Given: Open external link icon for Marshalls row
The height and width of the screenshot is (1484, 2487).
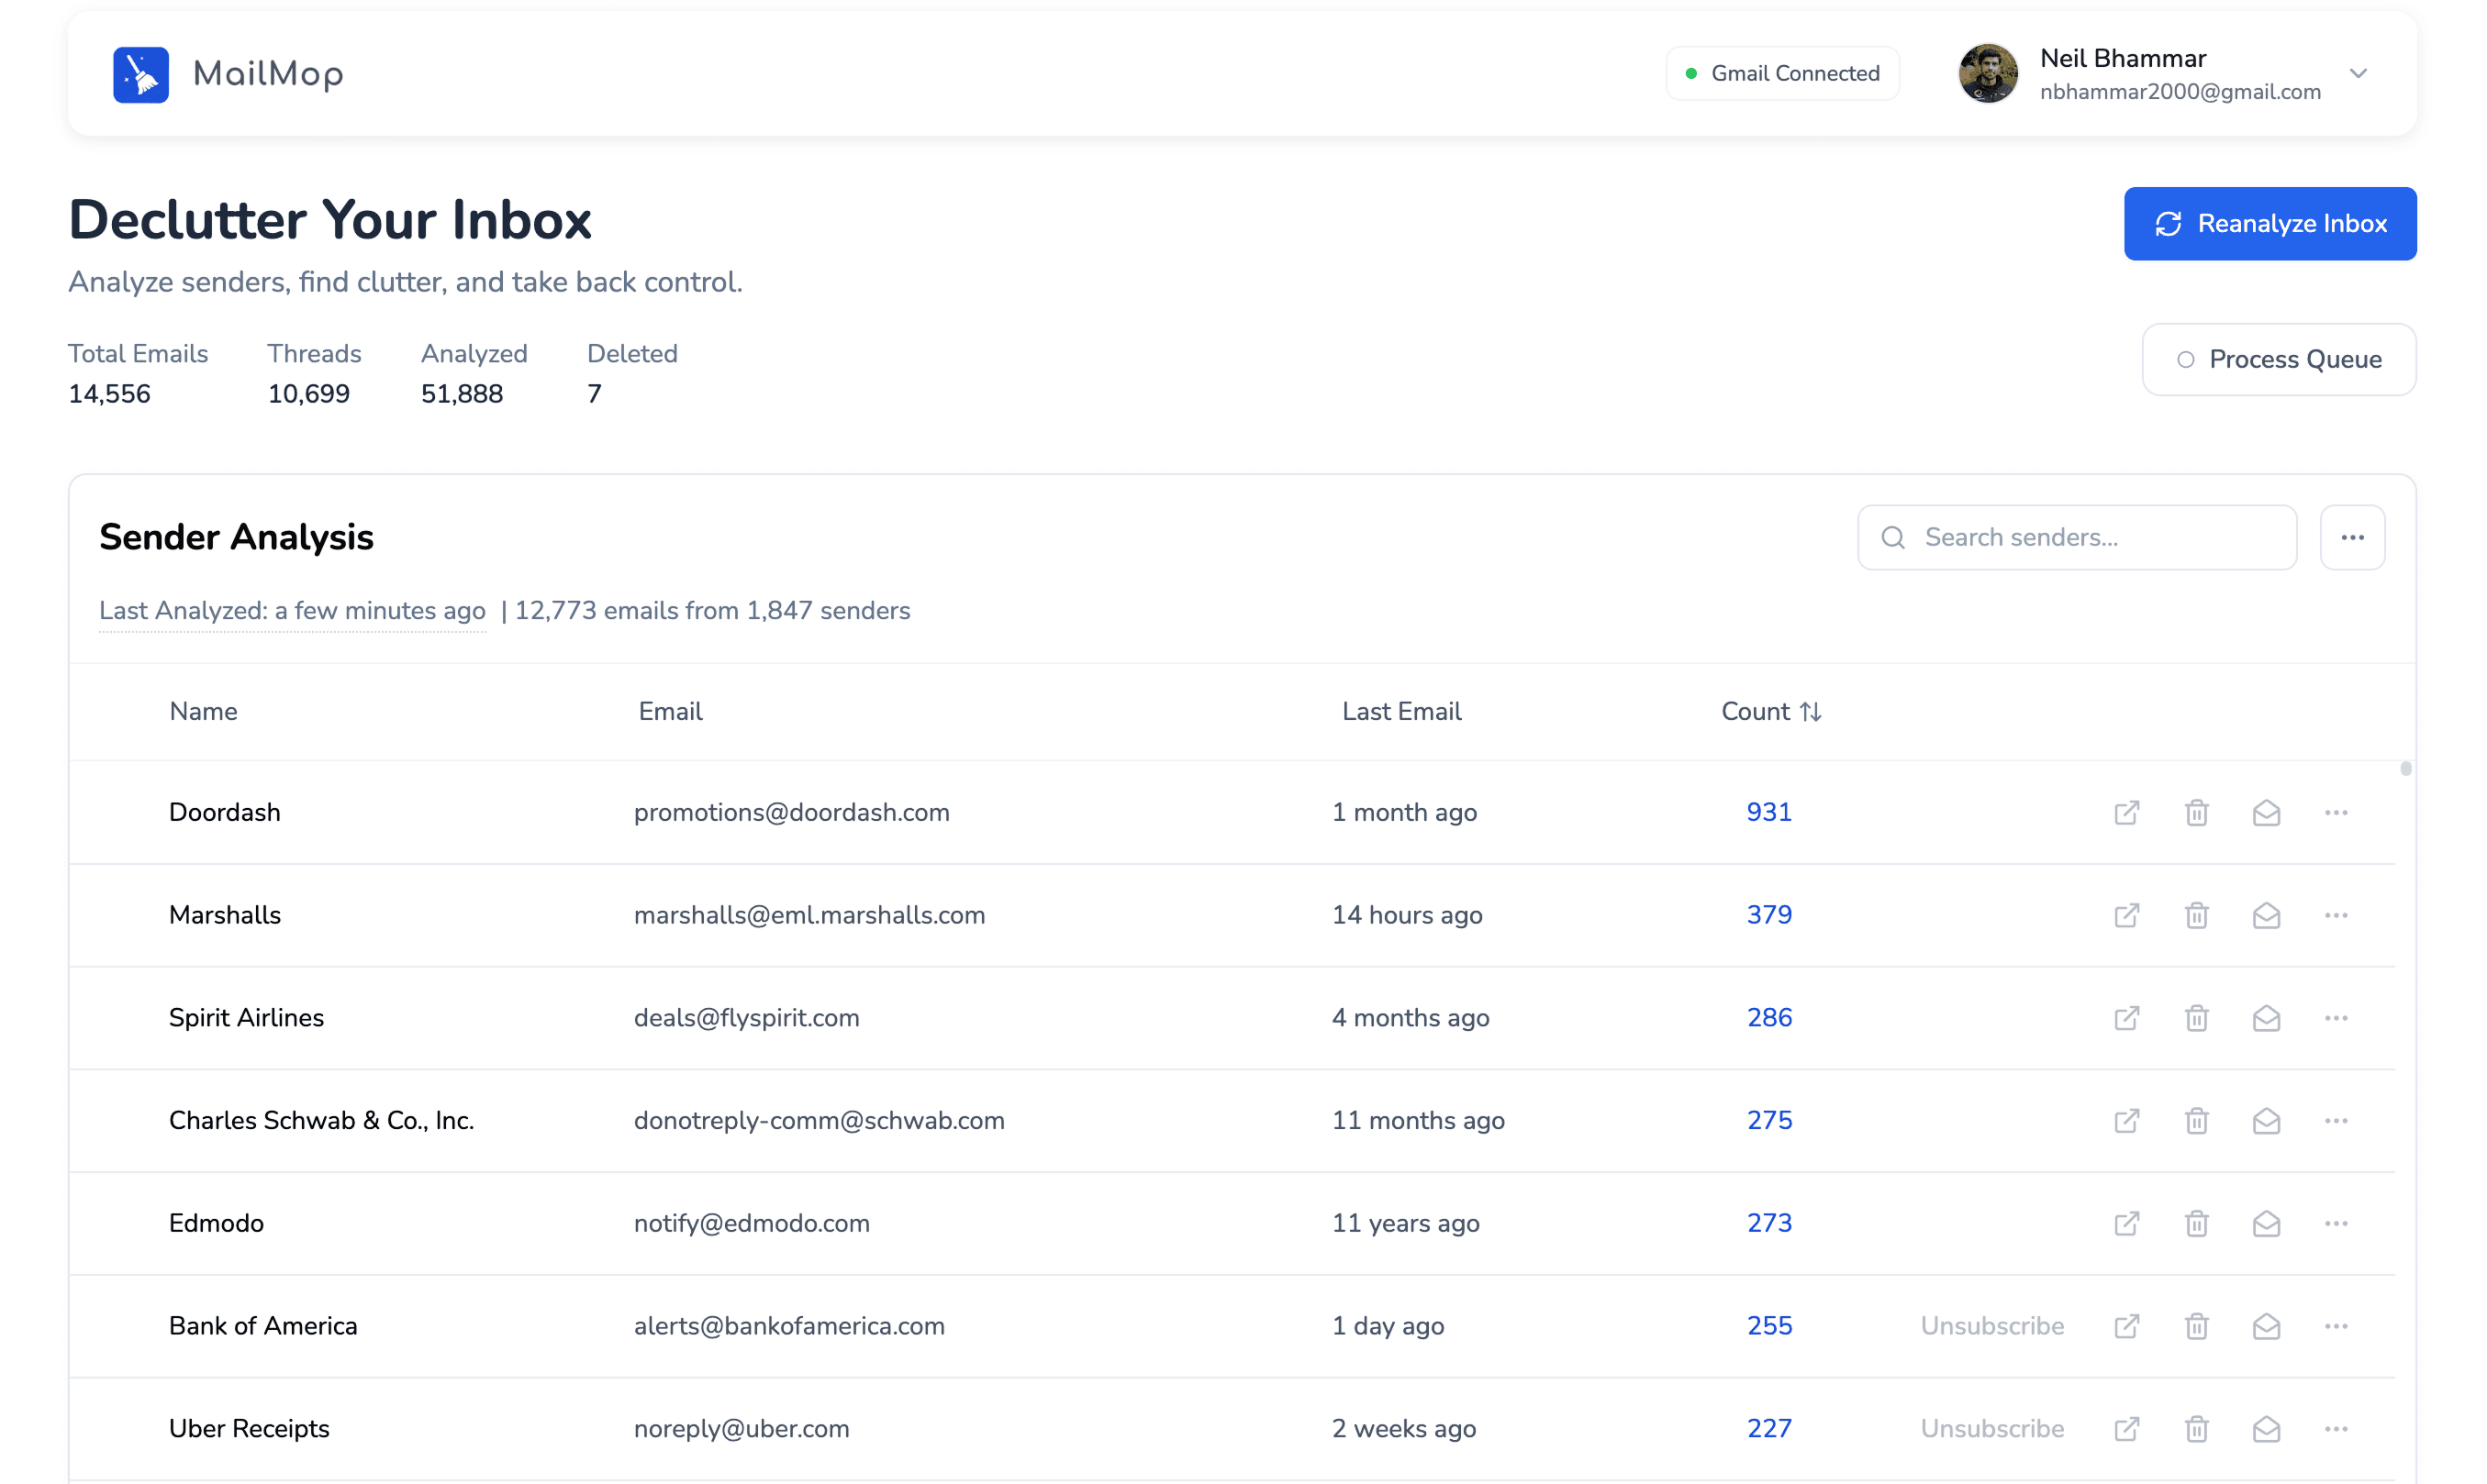Looking at the screenshot, I should click(x=2127, y=915).
